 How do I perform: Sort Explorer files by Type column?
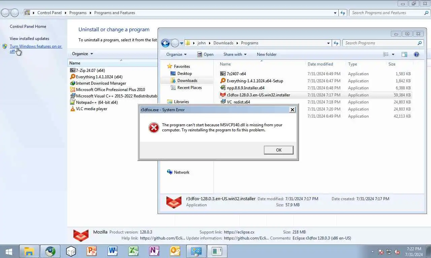point(353,64)
